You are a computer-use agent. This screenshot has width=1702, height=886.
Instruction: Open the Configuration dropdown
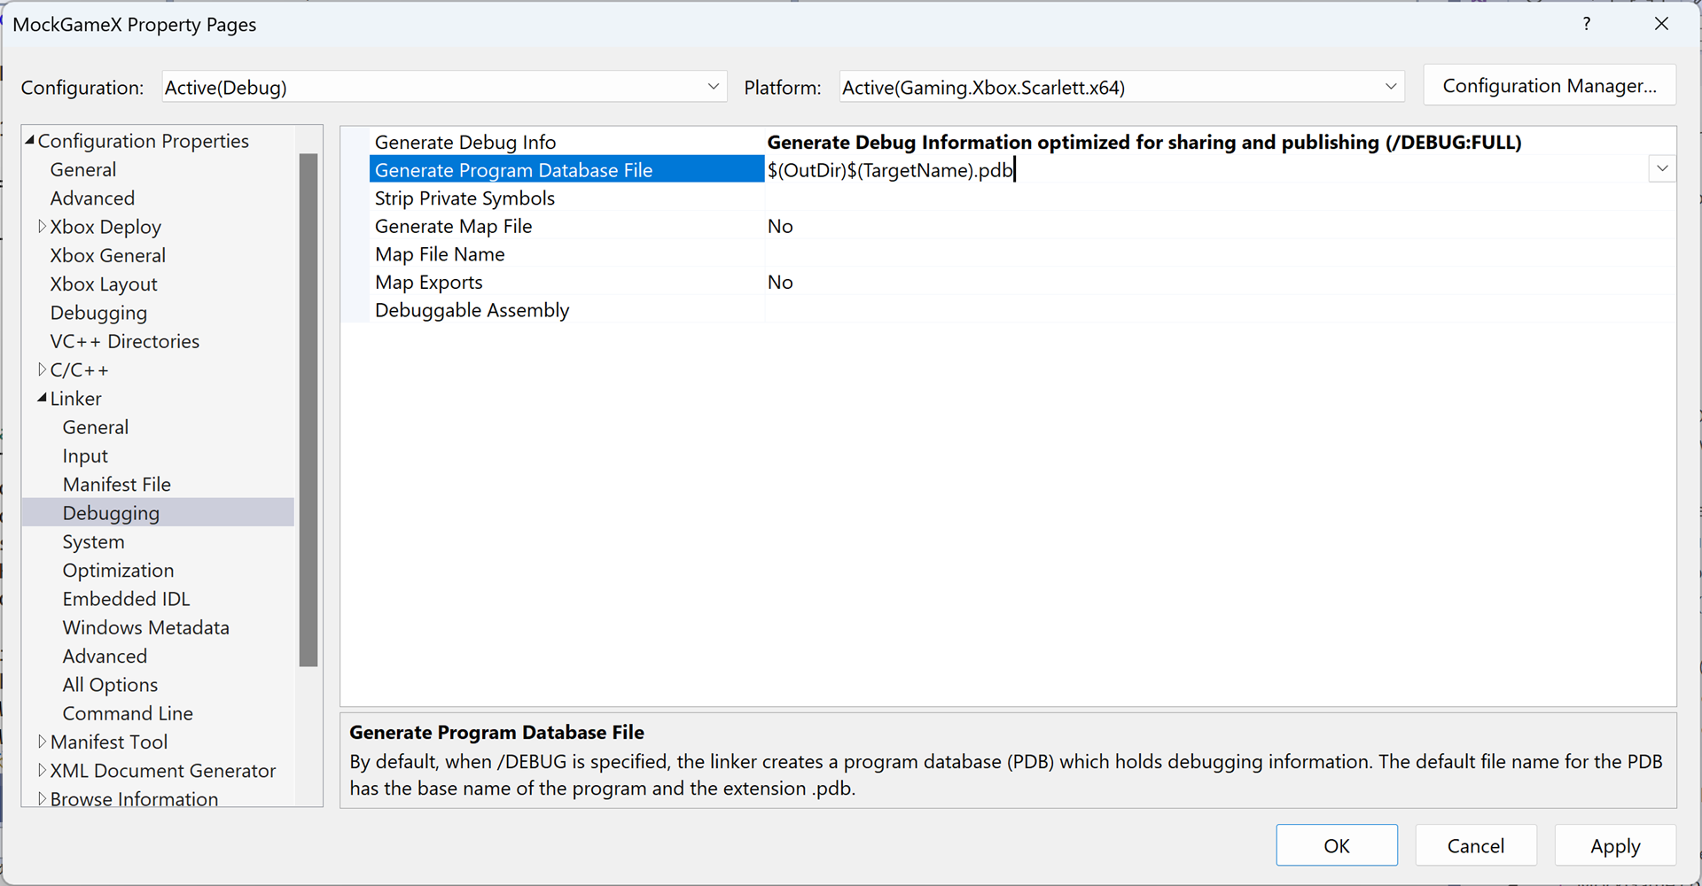[444, 87]
